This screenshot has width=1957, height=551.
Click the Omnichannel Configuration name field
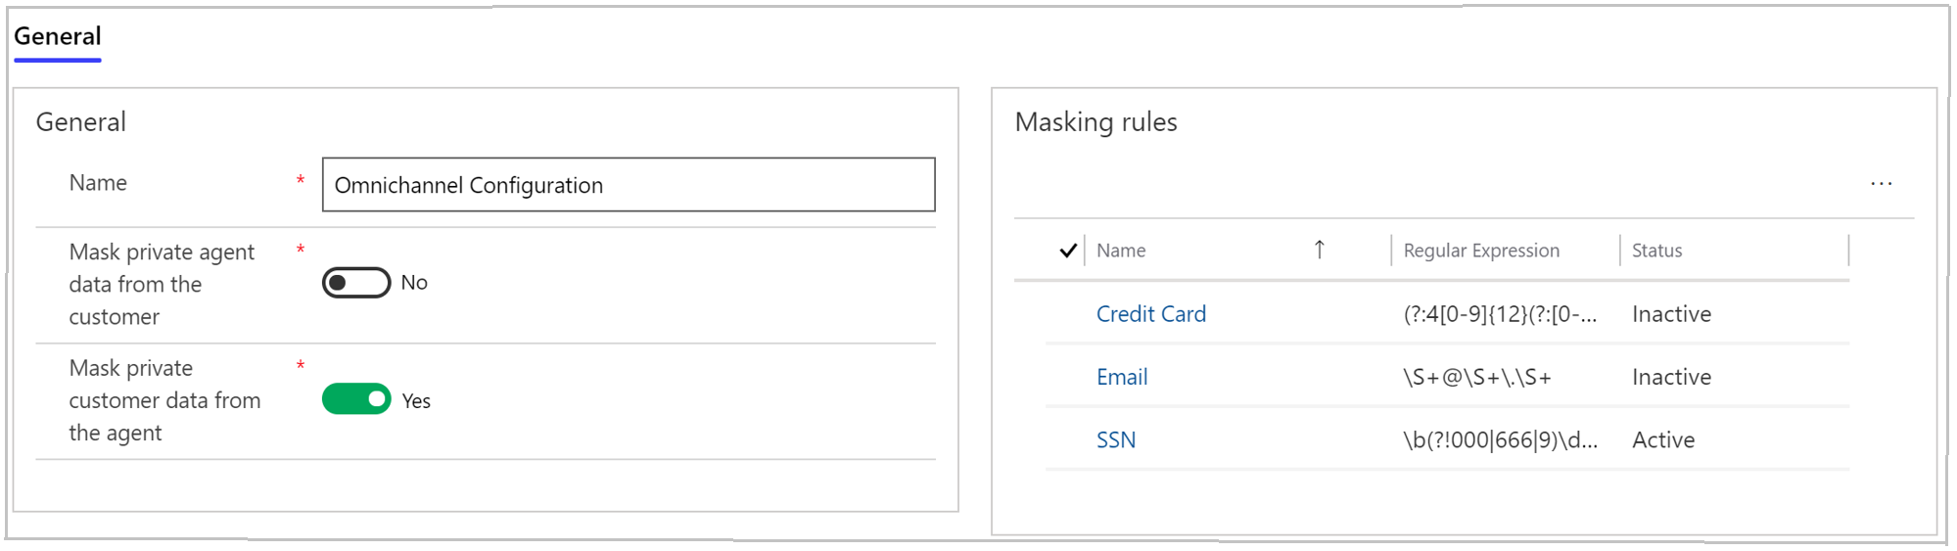pyautogui.click(x=628, y=185)
